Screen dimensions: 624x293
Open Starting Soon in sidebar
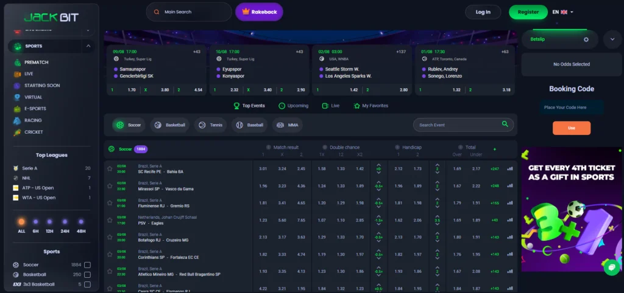point(42,85)
